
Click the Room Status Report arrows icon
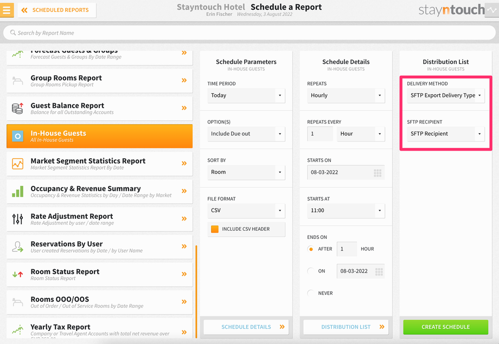click(17, 274)
